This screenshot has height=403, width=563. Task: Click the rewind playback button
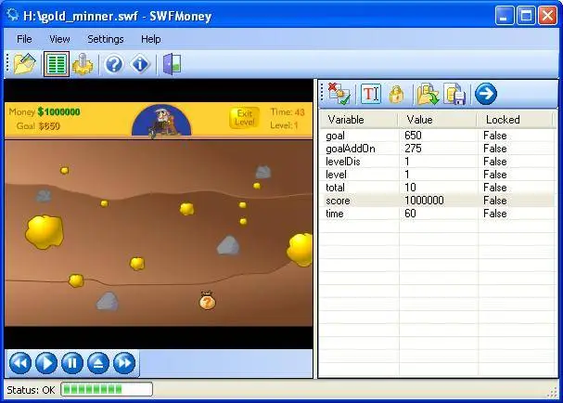[x=20, y=363]
